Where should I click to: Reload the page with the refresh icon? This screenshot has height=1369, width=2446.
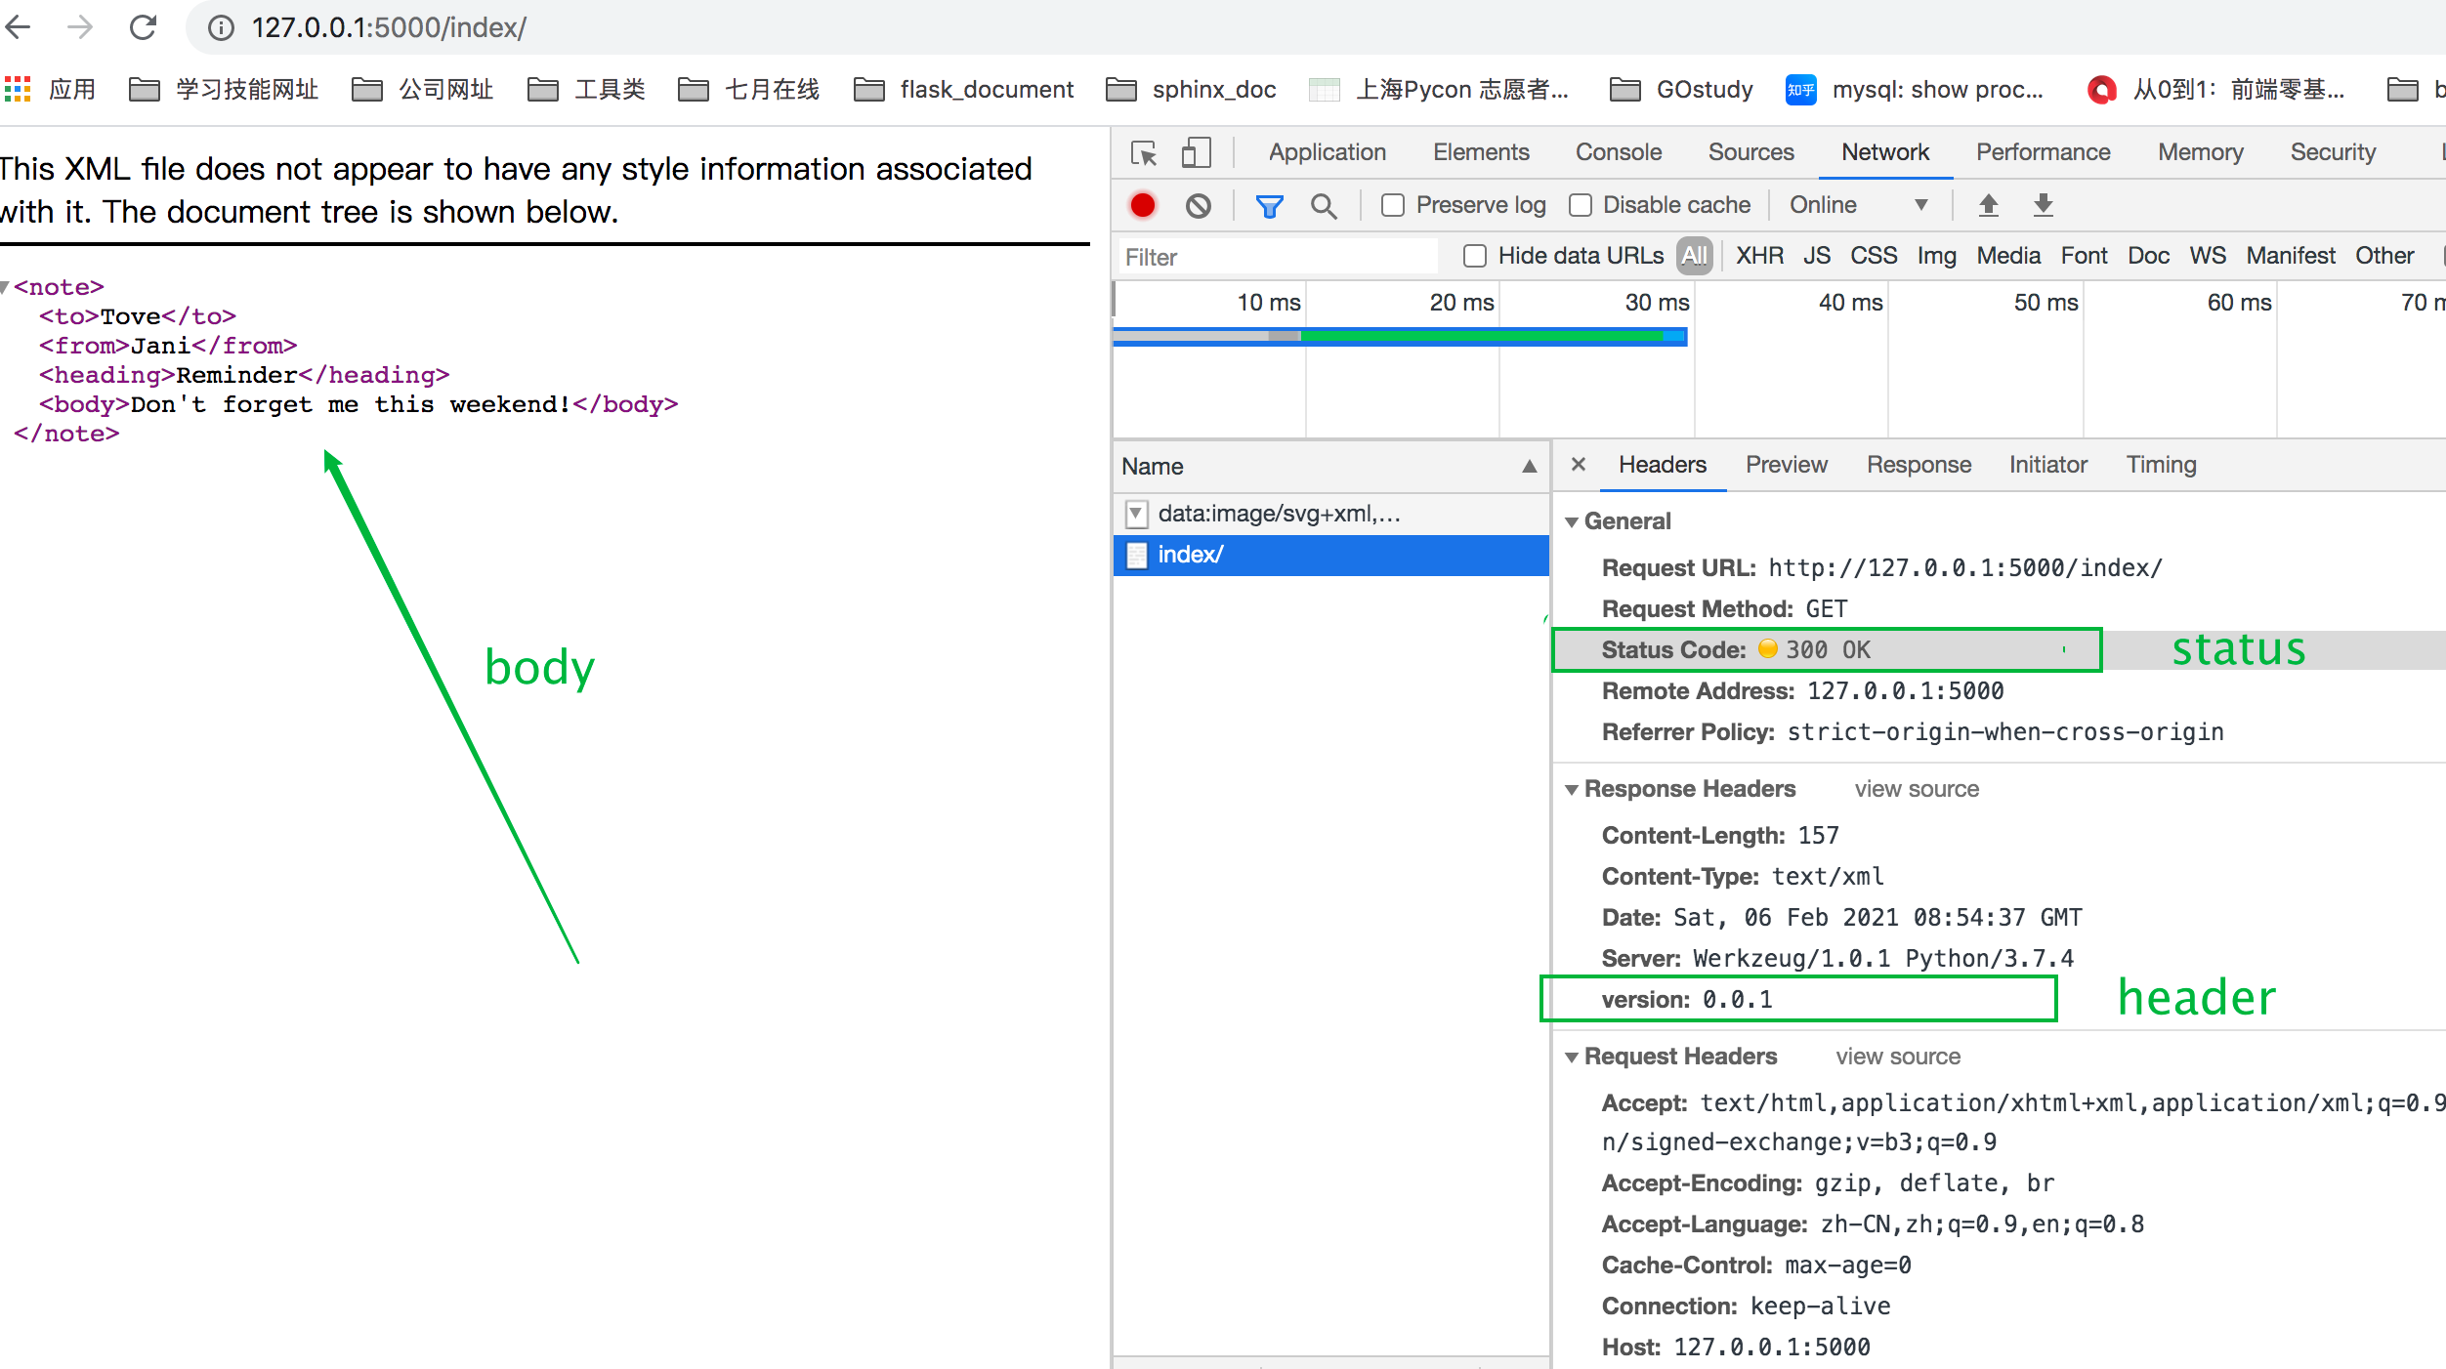tap(144, 27)
